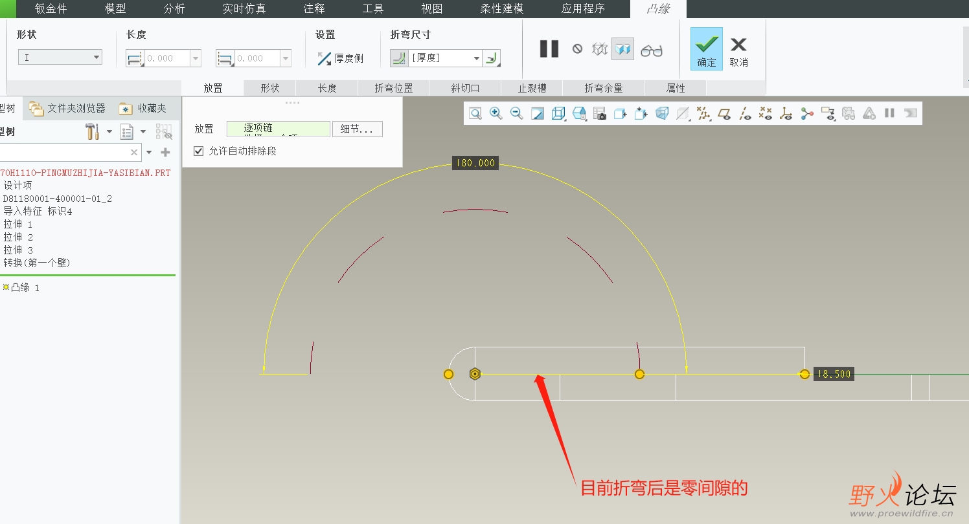Open the 收藏夹 tab
Image resolution: width=969 pixels, height=524 pixels.
(143, 108)
